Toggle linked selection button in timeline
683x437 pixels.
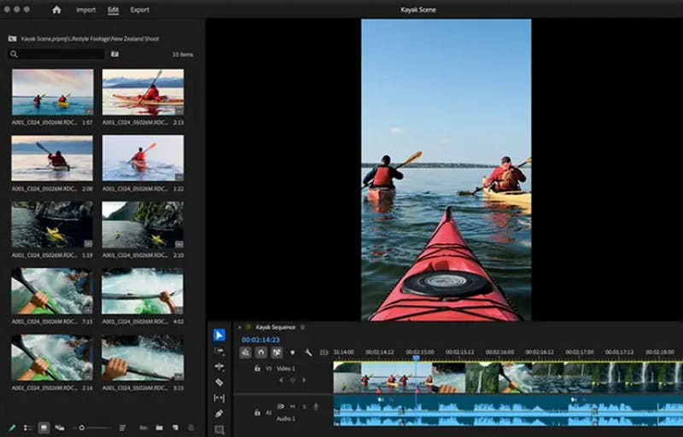tap(277, 353)
